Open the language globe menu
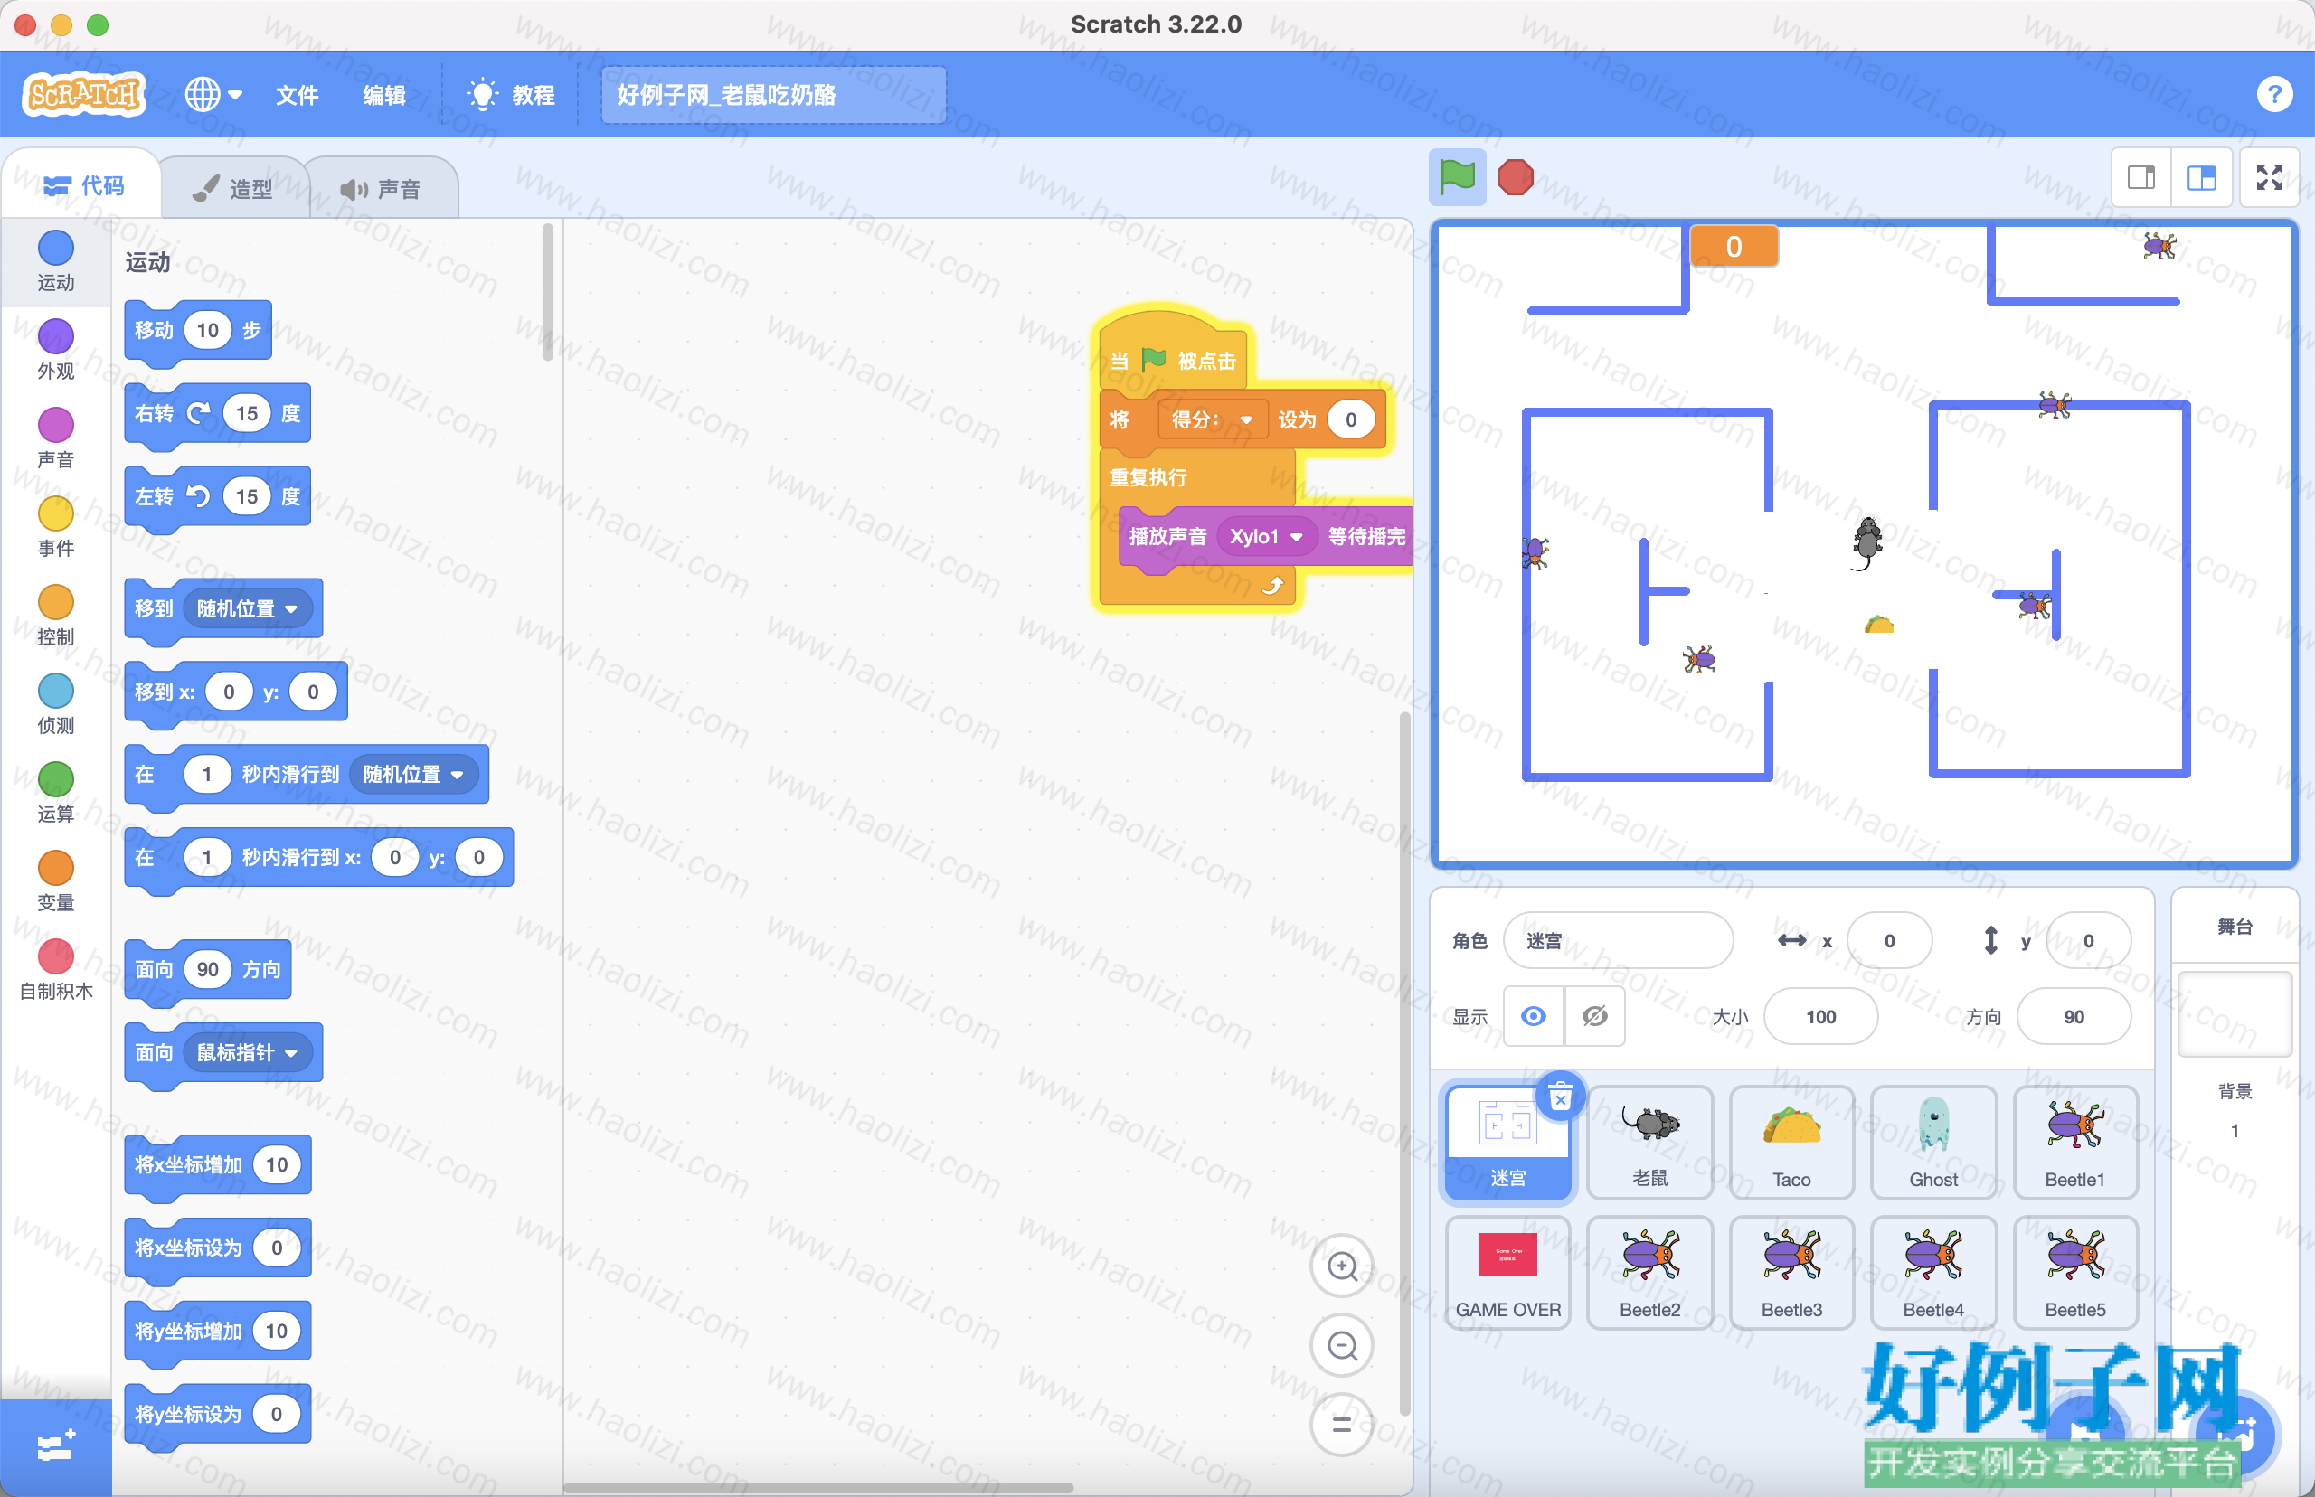Viewport: 2315px width, 1497px height. pyautogui.click(x=213, y=94)
